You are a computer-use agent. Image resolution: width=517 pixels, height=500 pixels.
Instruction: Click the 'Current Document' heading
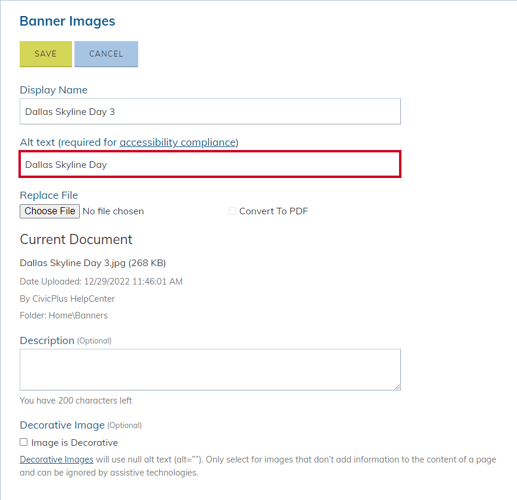[x=76, y=240]
